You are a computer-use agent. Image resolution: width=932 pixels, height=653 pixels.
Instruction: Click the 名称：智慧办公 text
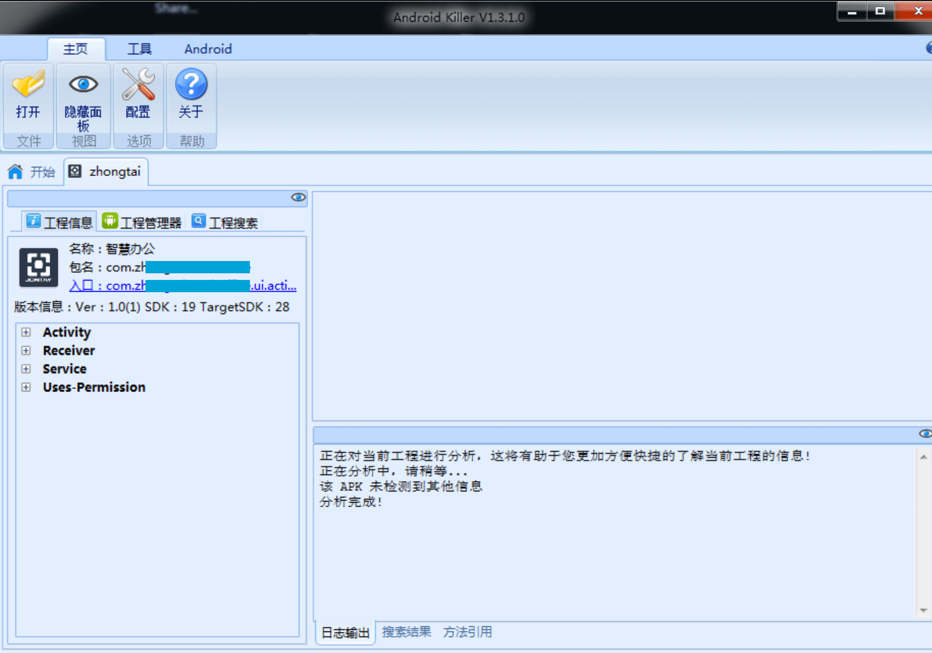pyautogui.click(x=112, y=249)
